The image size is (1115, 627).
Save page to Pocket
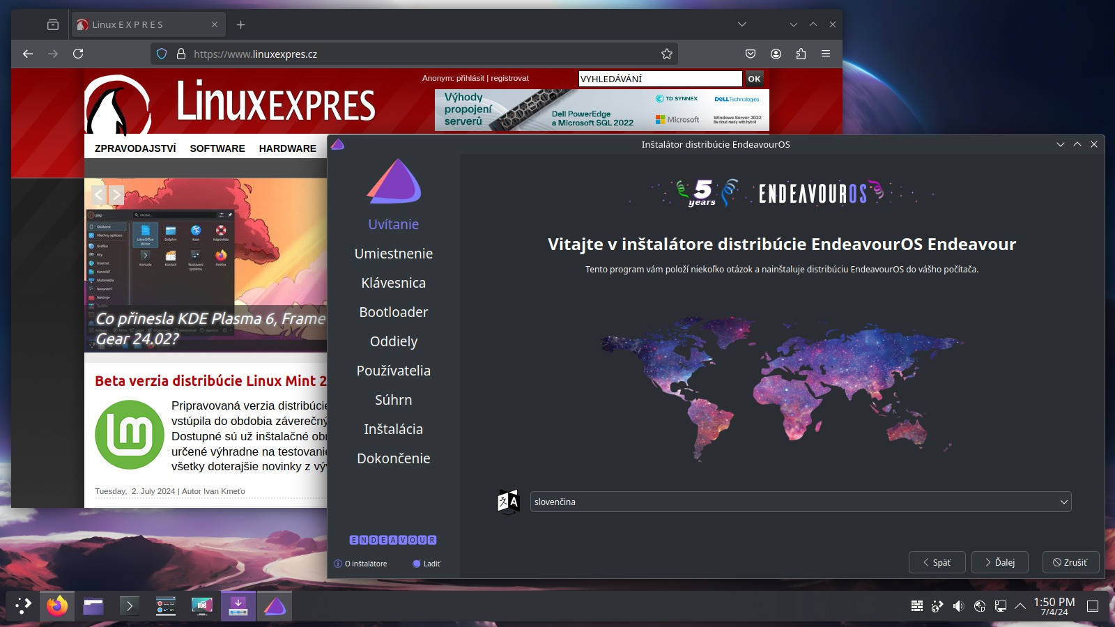click(751, 54)
